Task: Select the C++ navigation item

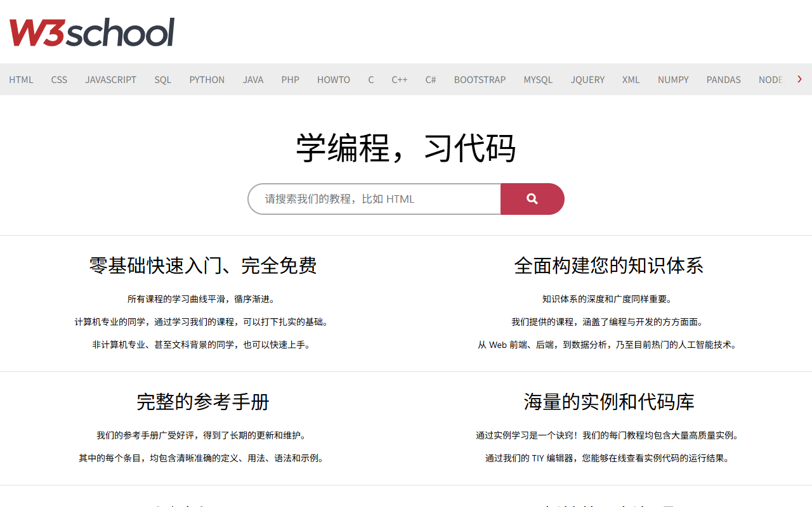Action: (x=400, y=80)
